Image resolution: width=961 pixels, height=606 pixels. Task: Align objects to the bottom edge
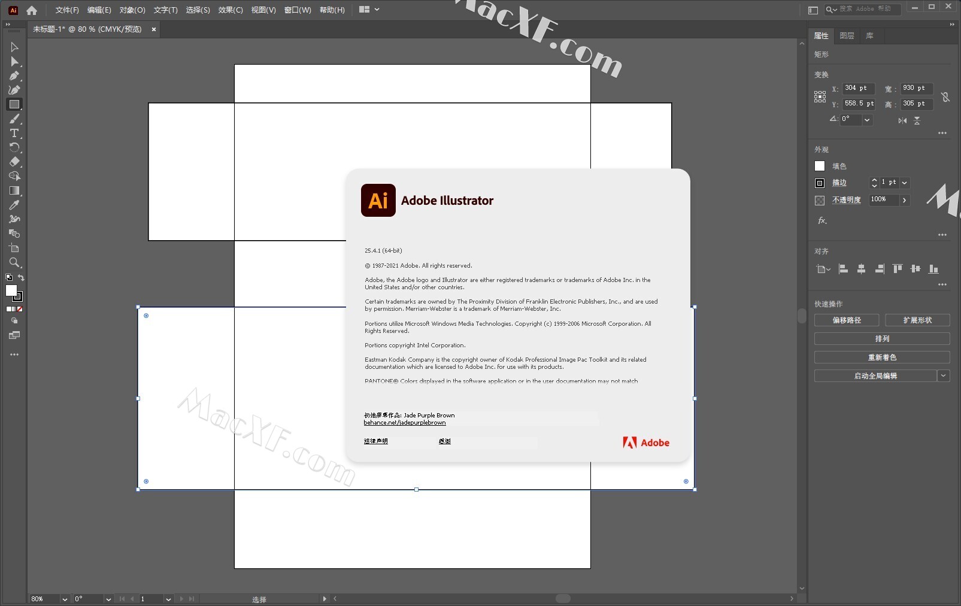click(x=933, y=269)
